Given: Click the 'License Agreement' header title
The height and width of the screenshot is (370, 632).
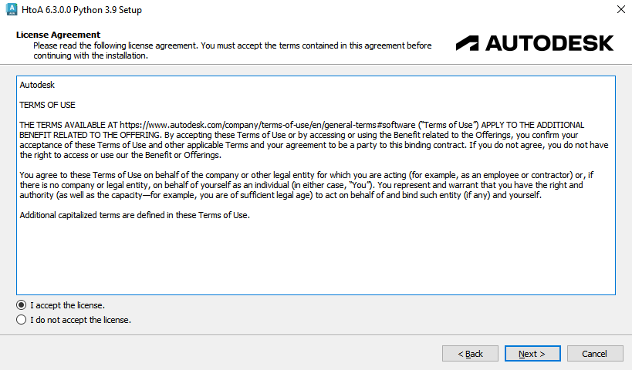Looking at the screenshot, I should click(x=58, y=35).
